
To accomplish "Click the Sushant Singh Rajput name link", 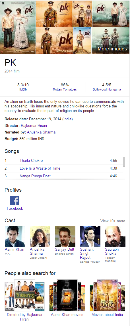I will click(x=87, y=253).
